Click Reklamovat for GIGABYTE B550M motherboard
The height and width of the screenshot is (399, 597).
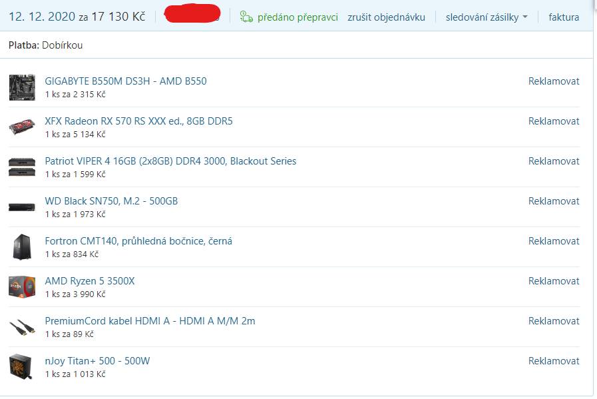pos(554,81)
